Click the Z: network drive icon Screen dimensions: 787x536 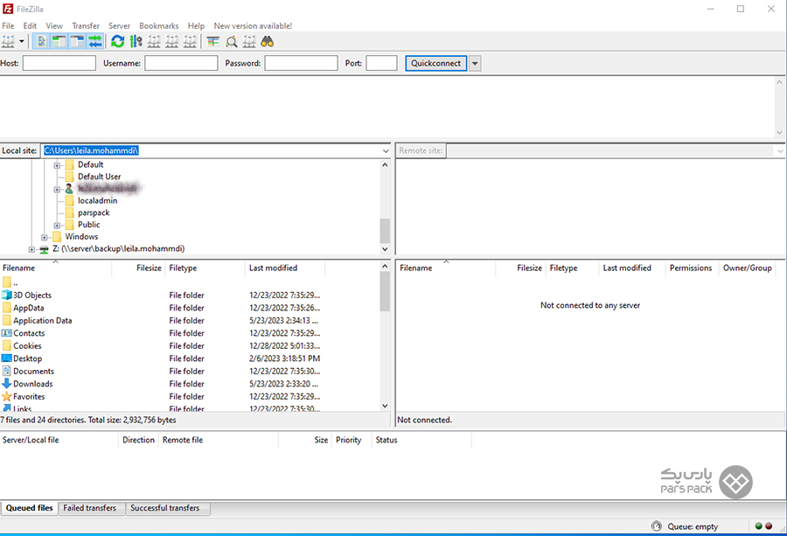point(45,249)
